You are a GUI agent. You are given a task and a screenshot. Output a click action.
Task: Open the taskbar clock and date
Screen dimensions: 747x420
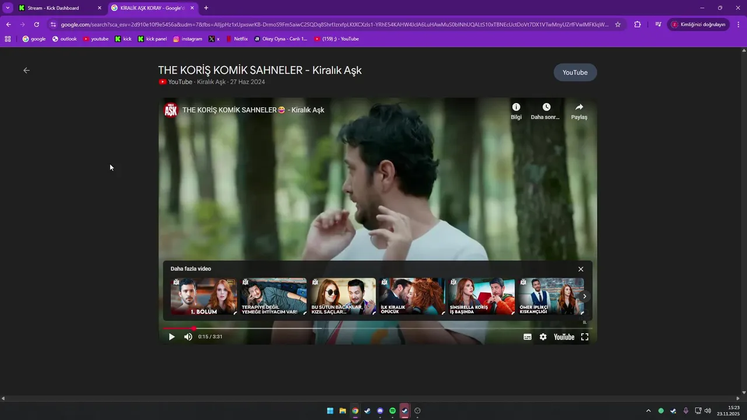[x=729, y=411]
